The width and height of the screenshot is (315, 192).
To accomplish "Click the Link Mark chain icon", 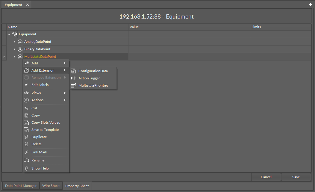I will 26,152.
